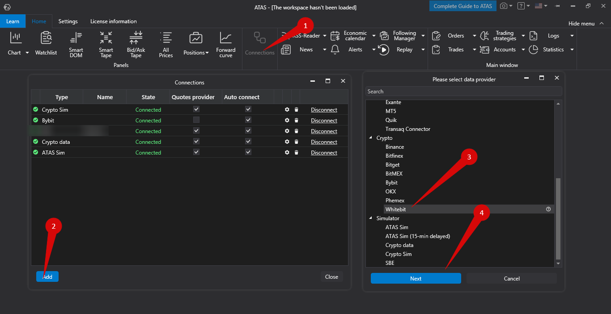Toggle Auto connect for Crypto data
Screen dimensions: 611x314
248,141
